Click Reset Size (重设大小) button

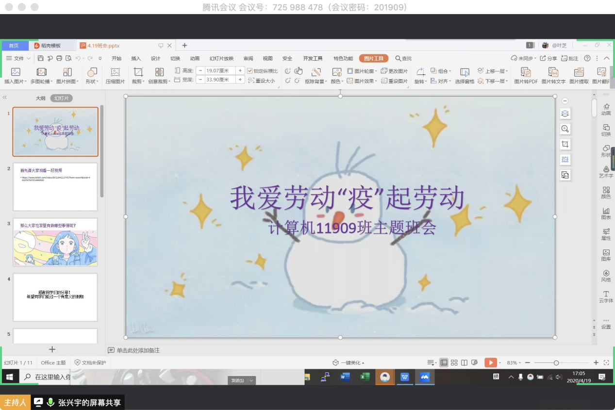(x=261, y=81)
